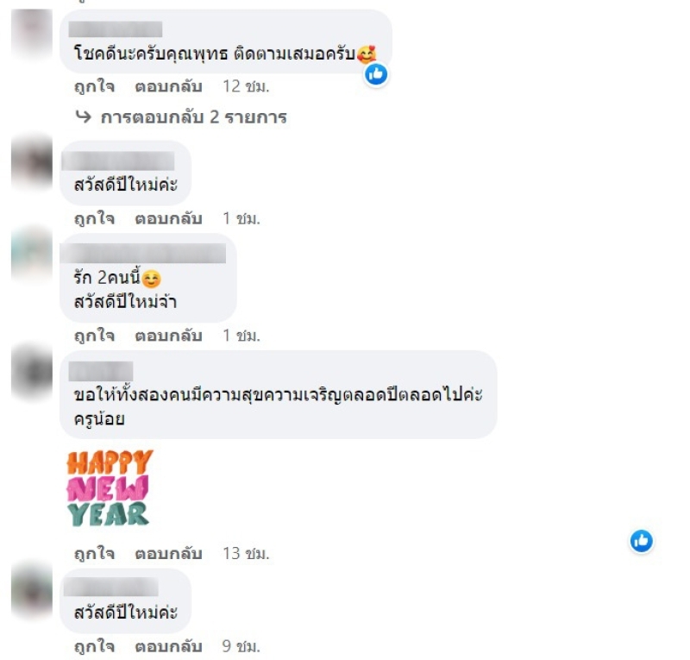Reply to the 'รัก 2คนนี้' comment
This screenshot has height=660, width=690.
pos(168,336)
